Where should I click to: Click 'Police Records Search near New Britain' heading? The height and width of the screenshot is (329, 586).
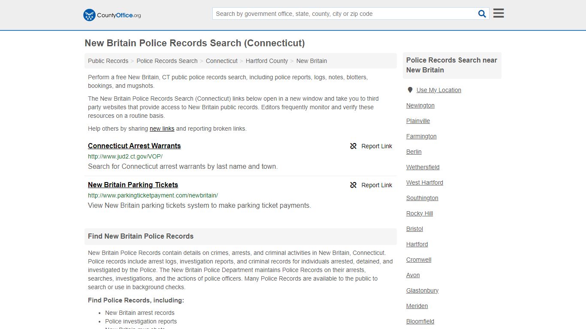click(x=452, y=65)
